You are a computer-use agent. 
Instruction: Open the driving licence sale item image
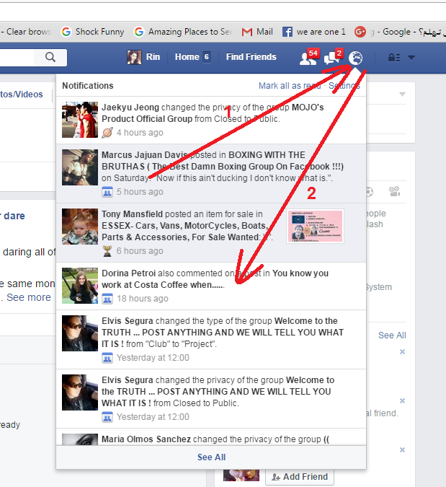point(315,226)
